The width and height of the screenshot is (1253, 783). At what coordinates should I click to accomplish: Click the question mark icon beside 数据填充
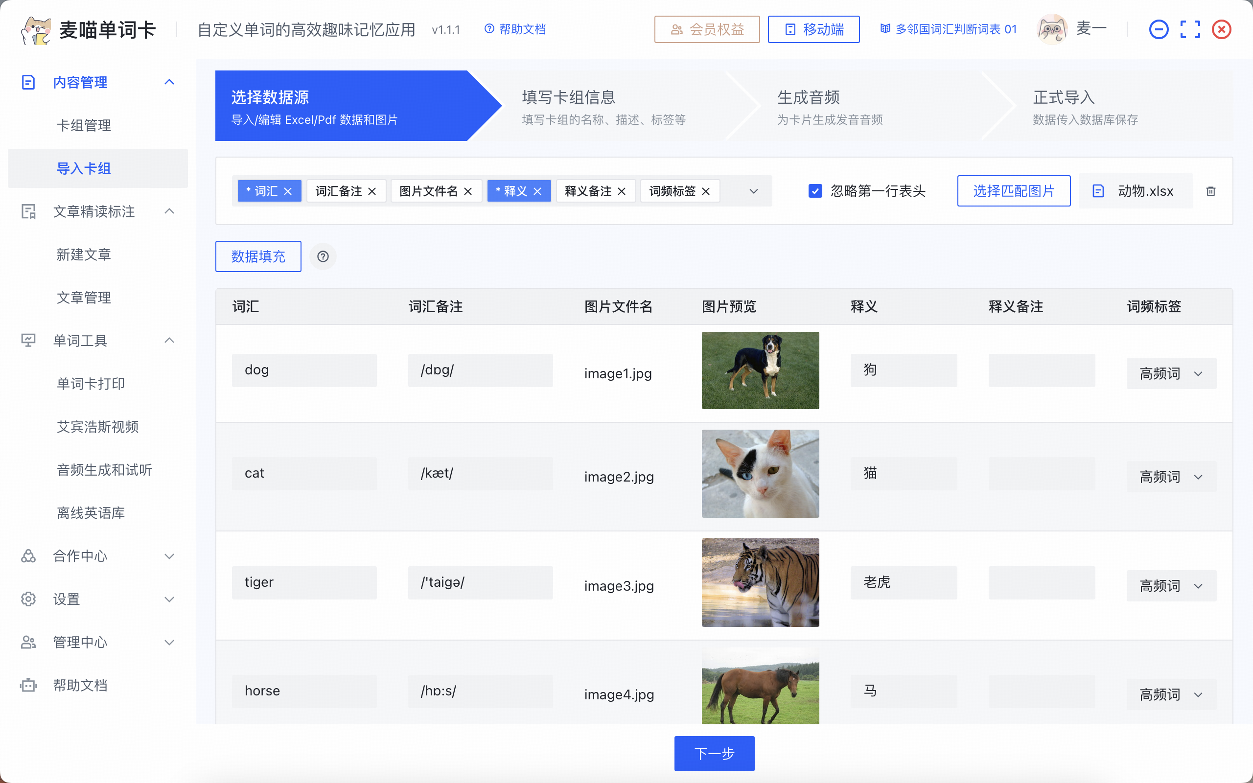tap(323, 256)
